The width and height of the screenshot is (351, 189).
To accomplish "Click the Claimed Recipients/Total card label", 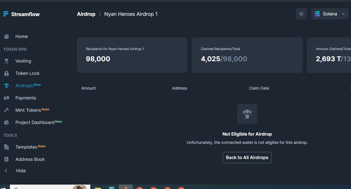I will coord(220,49).
